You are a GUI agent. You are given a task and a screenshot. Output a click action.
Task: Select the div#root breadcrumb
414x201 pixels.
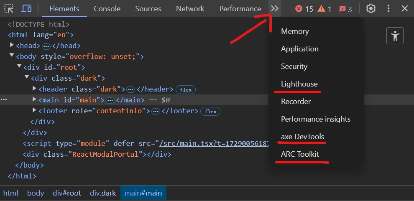pyautogui.click(x=67, y=193)
